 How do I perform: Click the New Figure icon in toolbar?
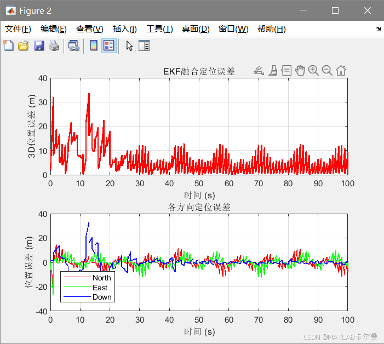[8, 46]
